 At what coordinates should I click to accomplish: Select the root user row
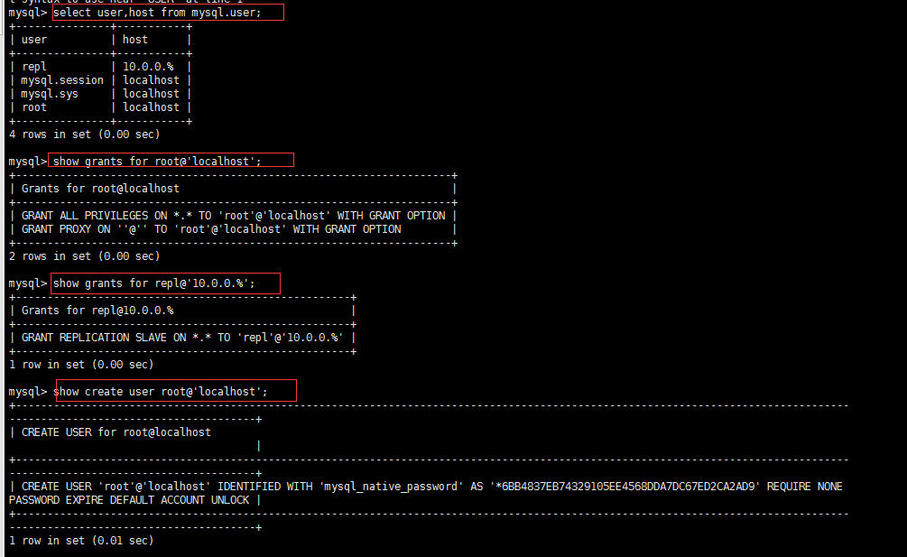(x=34, y=107)
